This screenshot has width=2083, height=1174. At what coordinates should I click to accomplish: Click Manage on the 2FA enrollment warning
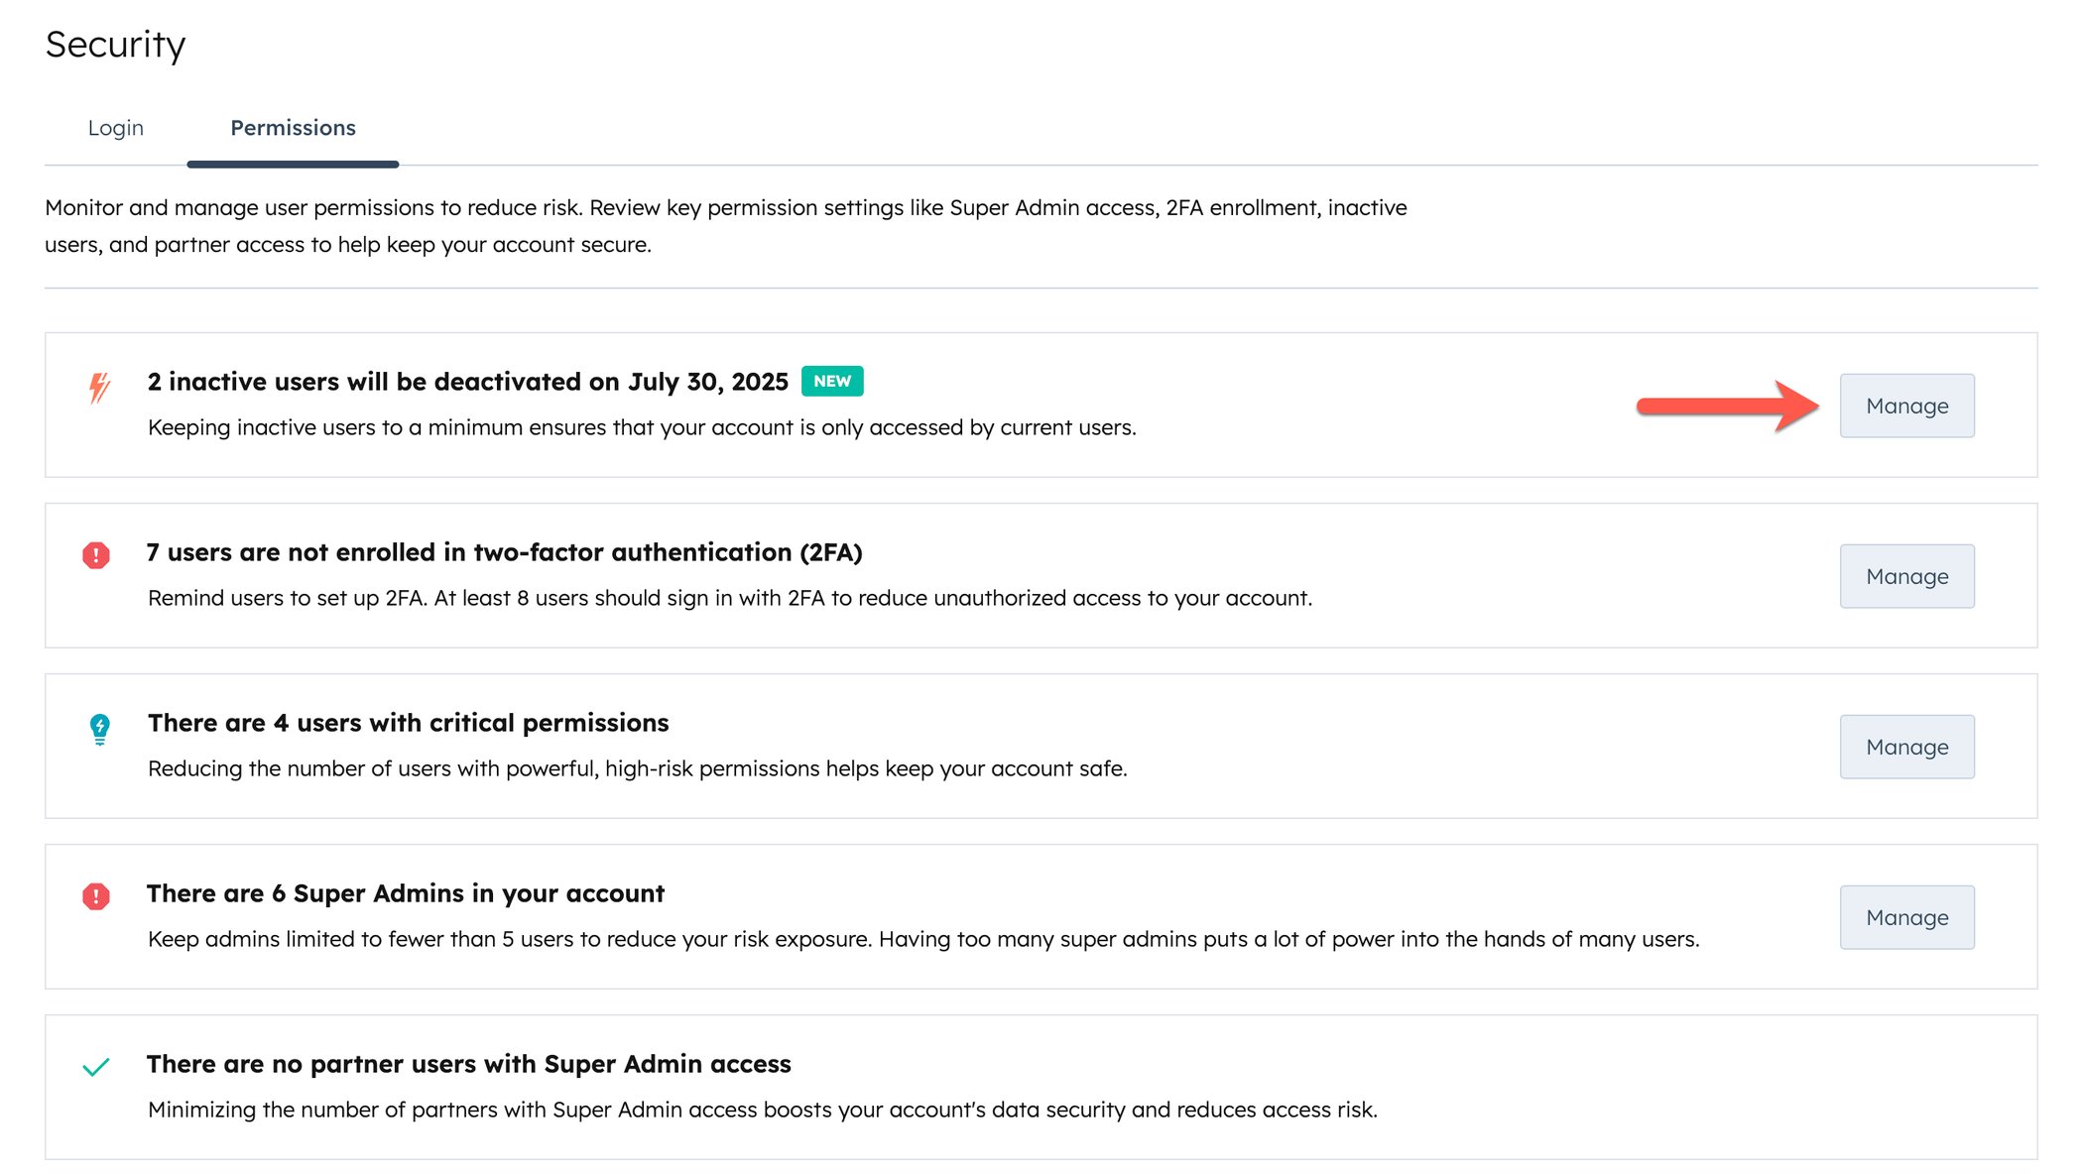point(1906,575)
